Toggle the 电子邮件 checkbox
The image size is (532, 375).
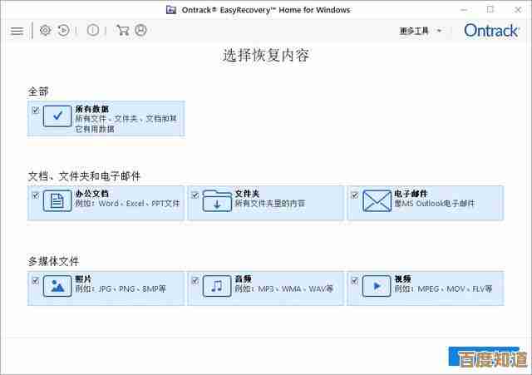coord(355,195)
